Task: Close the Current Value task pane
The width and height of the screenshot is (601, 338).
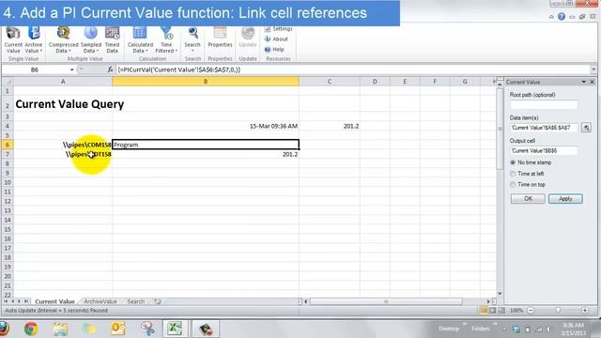Action: 593,82
